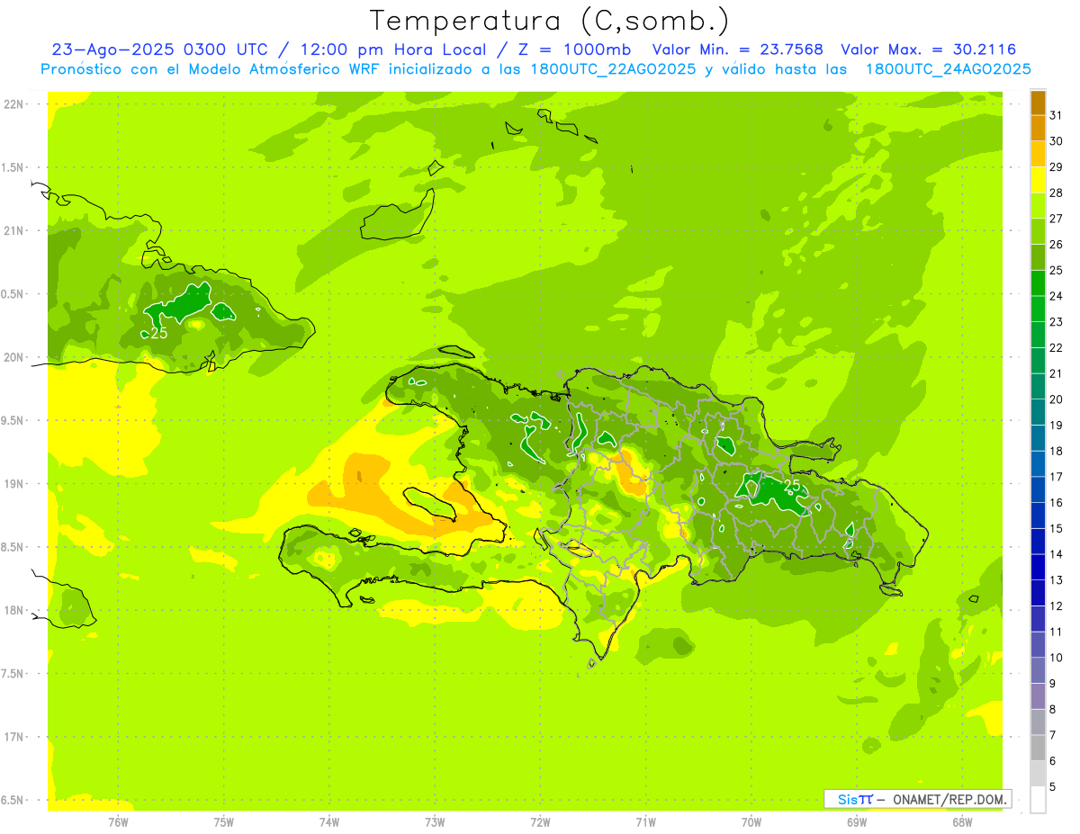Image resolution: width=1080 pixels, height=834 pixels.
Task: Click the "68W" longitude label
Action: 962,821
